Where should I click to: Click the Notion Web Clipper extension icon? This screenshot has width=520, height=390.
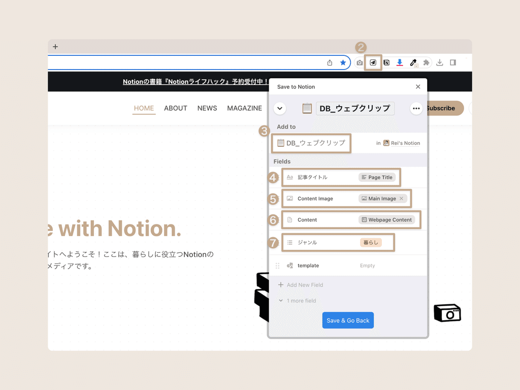[x=386, y=62]
